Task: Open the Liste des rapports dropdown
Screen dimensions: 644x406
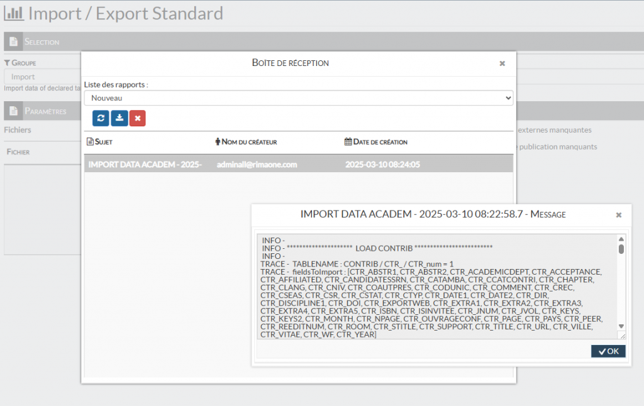Action: [x=299, y=98]
